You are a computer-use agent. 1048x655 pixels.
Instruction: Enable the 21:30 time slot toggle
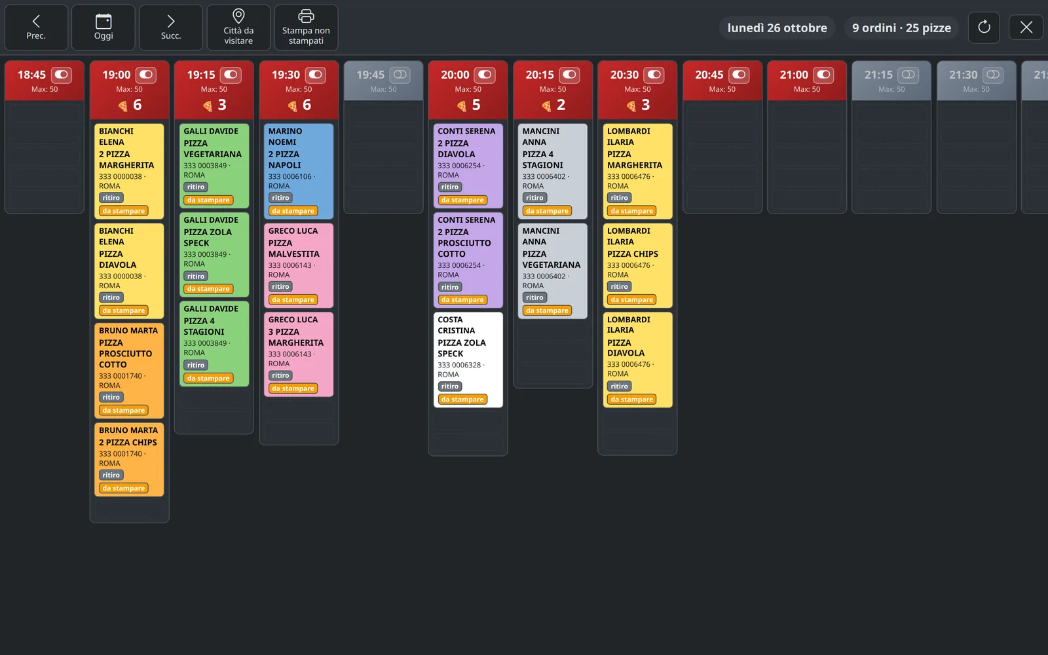pyautogui.click(x=993, y=75)
